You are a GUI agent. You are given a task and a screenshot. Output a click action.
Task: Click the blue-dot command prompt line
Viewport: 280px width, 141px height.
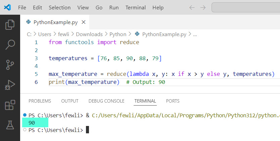[151, 116]
